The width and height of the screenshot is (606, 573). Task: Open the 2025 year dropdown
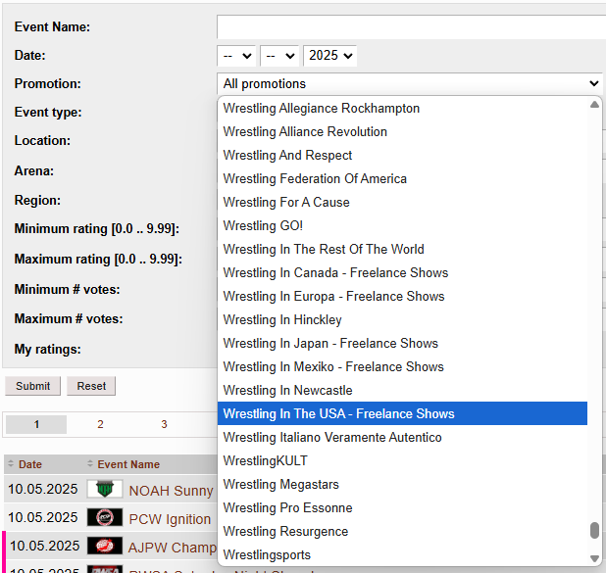[x=330, y=56]
